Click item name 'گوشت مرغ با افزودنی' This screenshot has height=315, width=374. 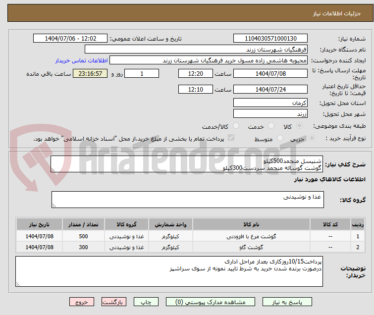(251, 236)
